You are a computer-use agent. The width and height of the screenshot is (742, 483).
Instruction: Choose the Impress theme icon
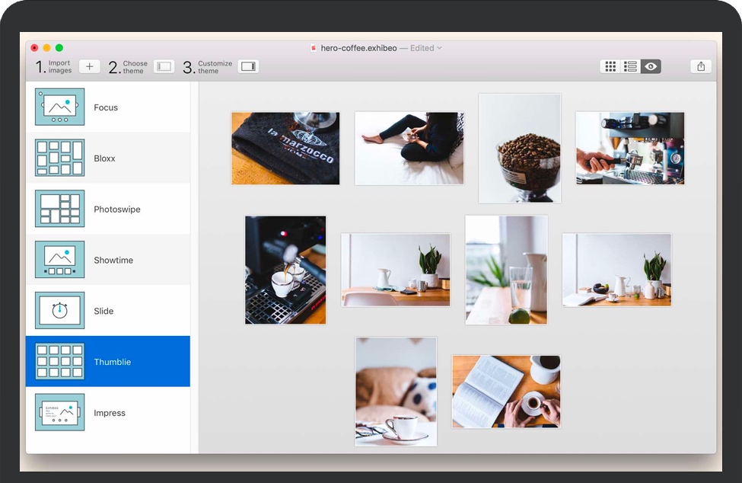(x=59, y=412)
